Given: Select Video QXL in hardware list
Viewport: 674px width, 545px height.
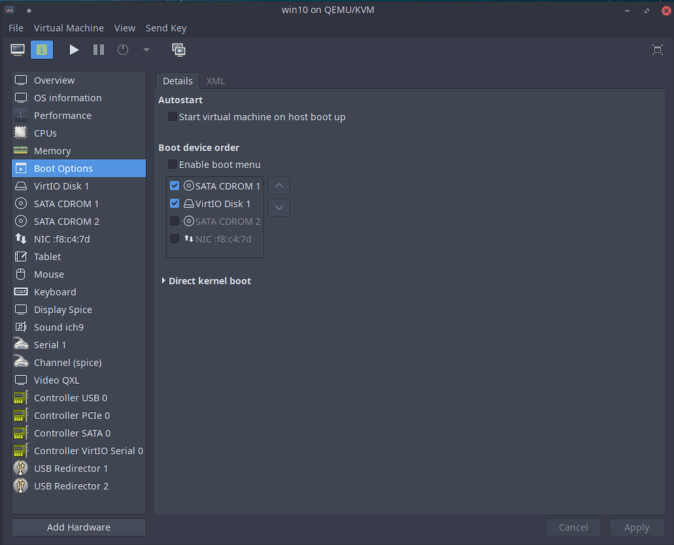Looking at the screenshot, I should pyautogui.click(x=56, y=380).
